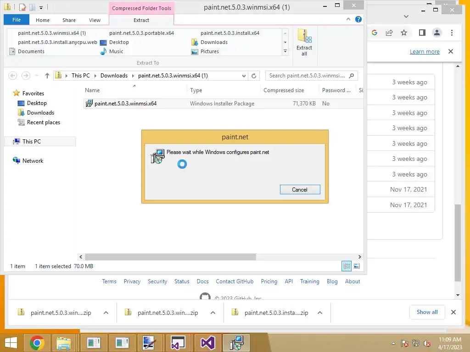Sort by Compressed size column header

click(284, 90)
